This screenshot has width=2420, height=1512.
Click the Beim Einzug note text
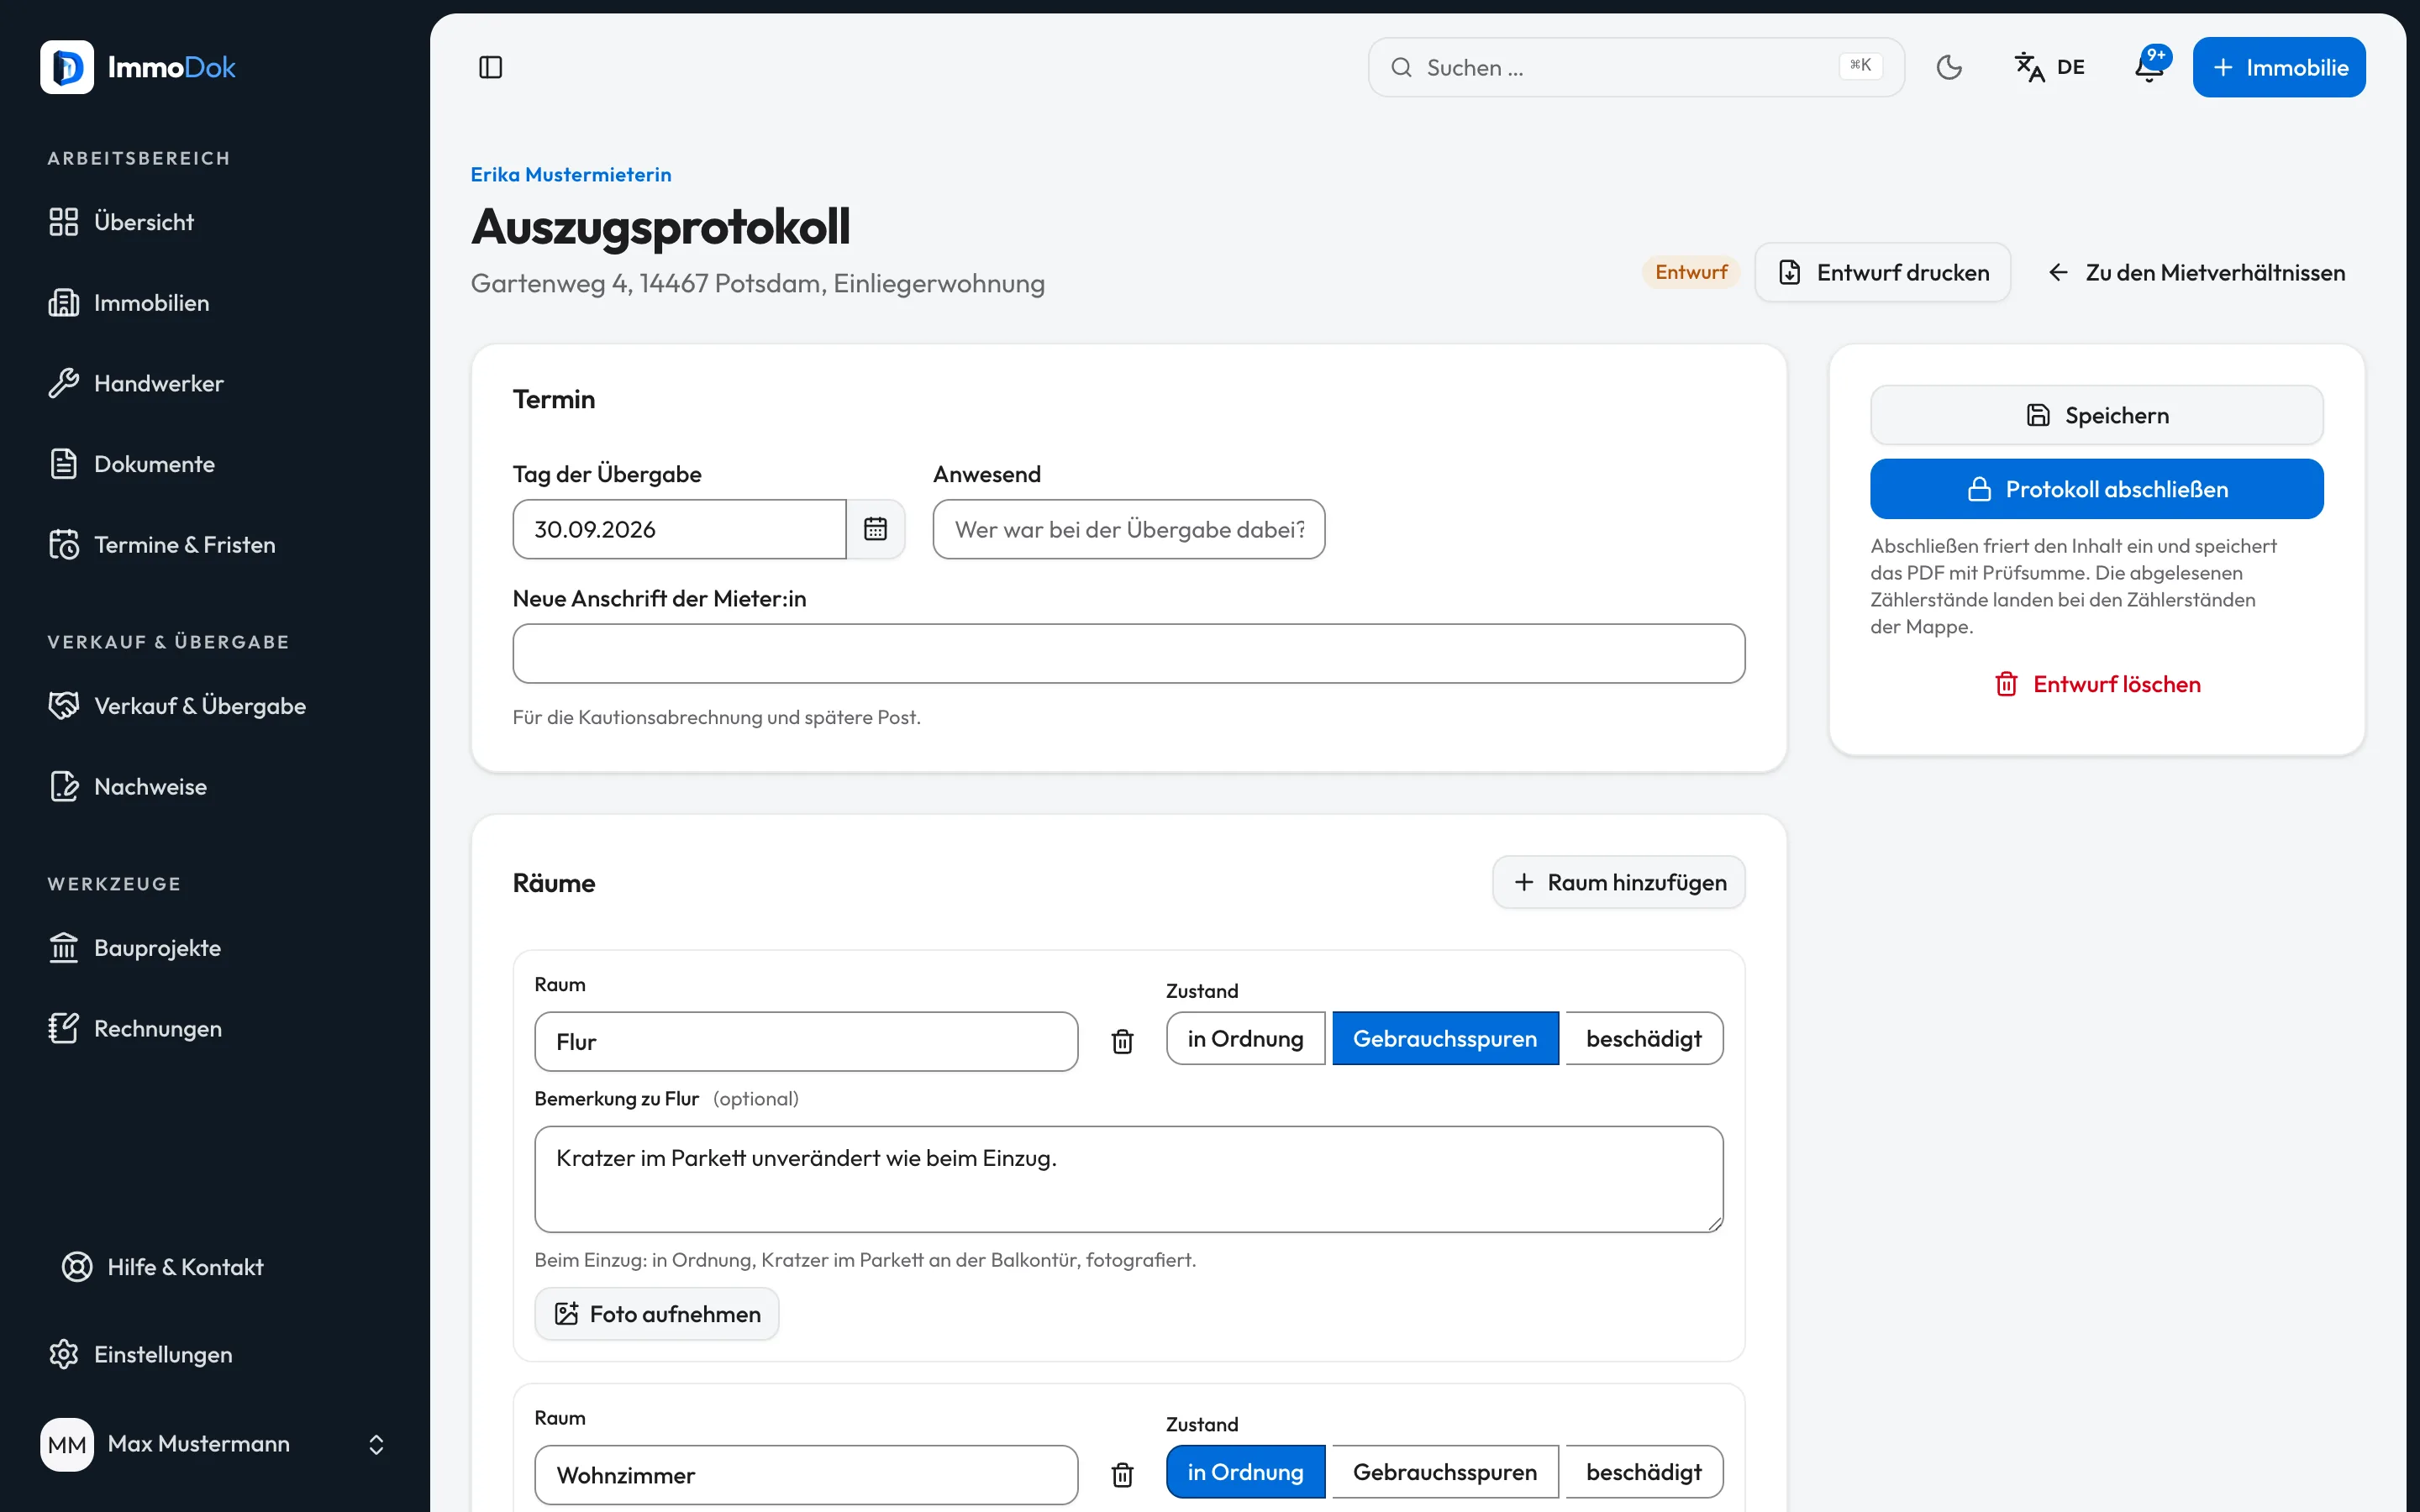[x=865, y=1260]
